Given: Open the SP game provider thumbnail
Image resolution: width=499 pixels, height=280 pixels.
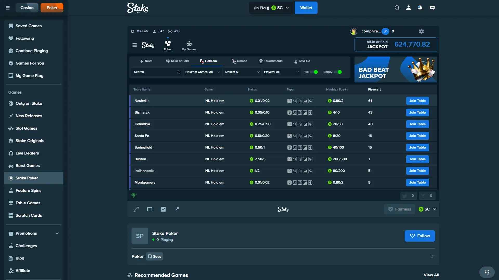Looking at the screenshot, I should coord(140,236).
